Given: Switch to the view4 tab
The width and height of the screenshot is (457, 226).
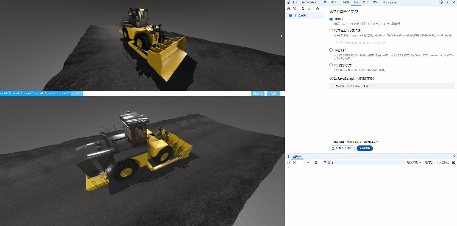Looking at the screenshot, I should coord(40,93).
